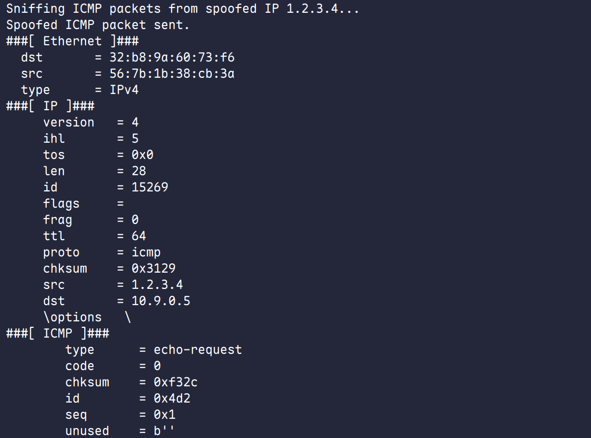Click the destination MAC 32:b8:9a:60:73:f6

pos(172,58)
